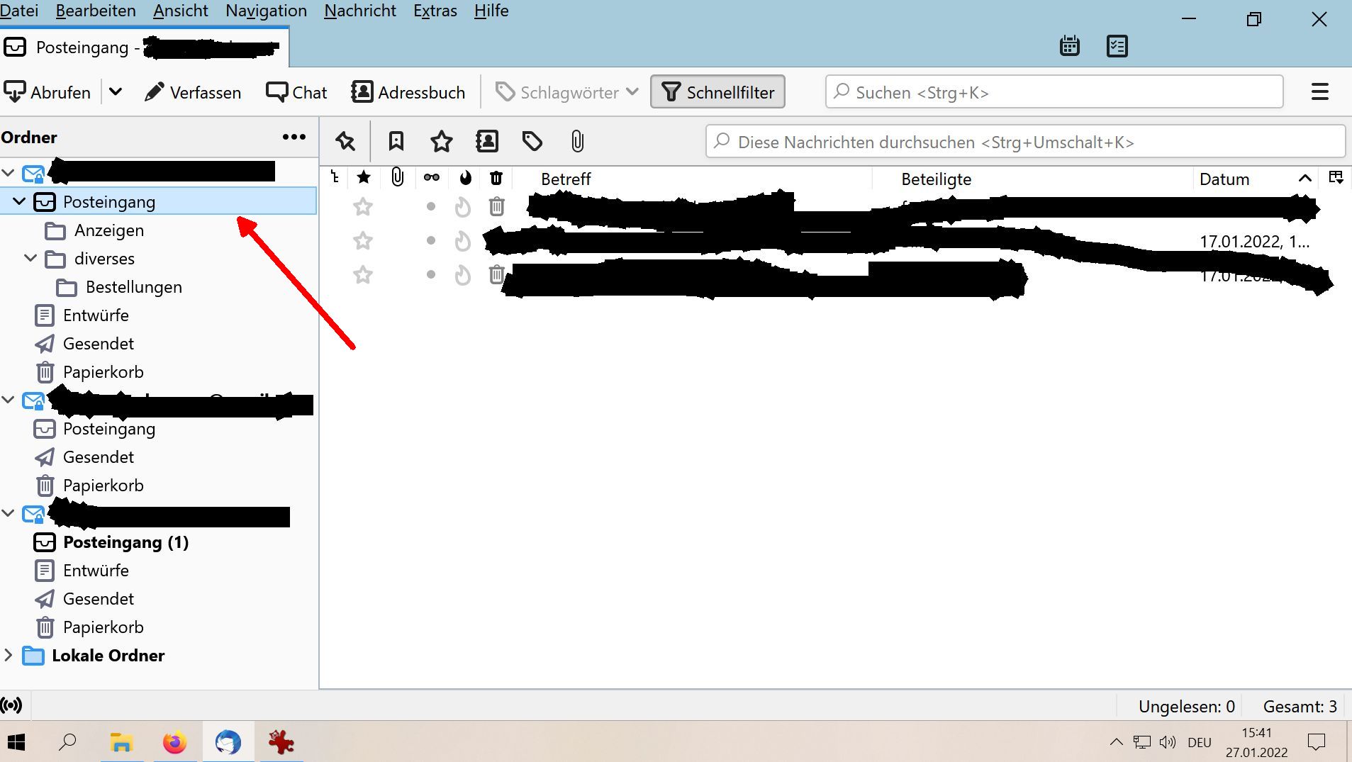The image size is (1352, 762).
Task: Open the Thunderbird hamburger app menu
Action: (1320, 91)
